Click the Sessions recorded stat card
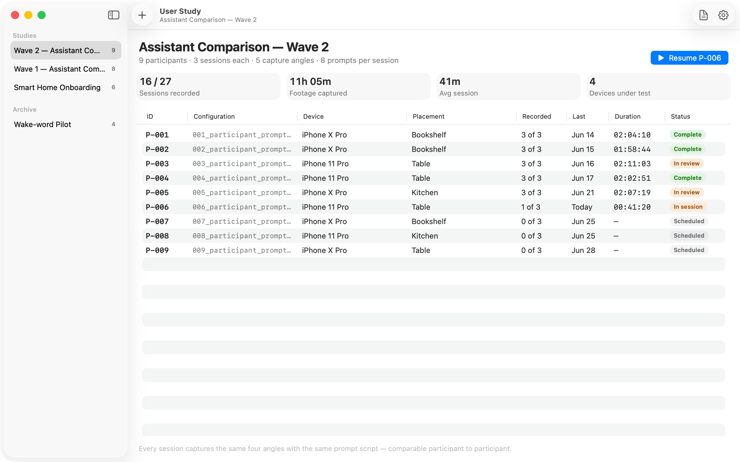 pos(208,86)
